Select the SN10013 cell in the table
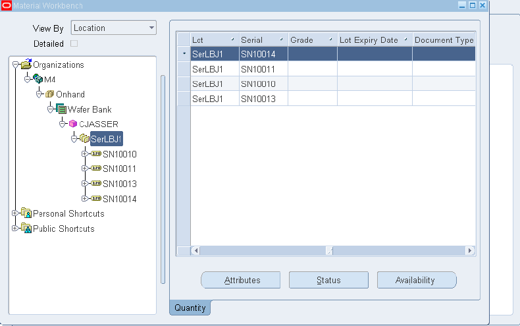The image size is (520, 326). (263, 99)
